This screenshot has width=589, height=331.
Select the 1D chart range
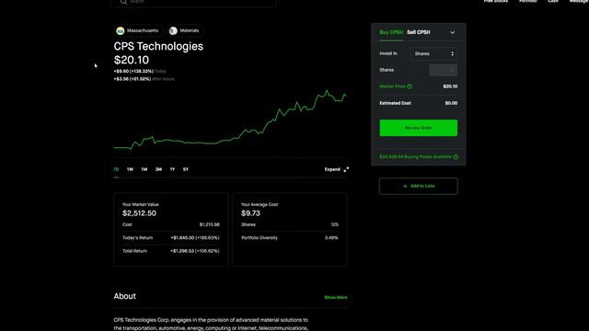click(117, 169)
